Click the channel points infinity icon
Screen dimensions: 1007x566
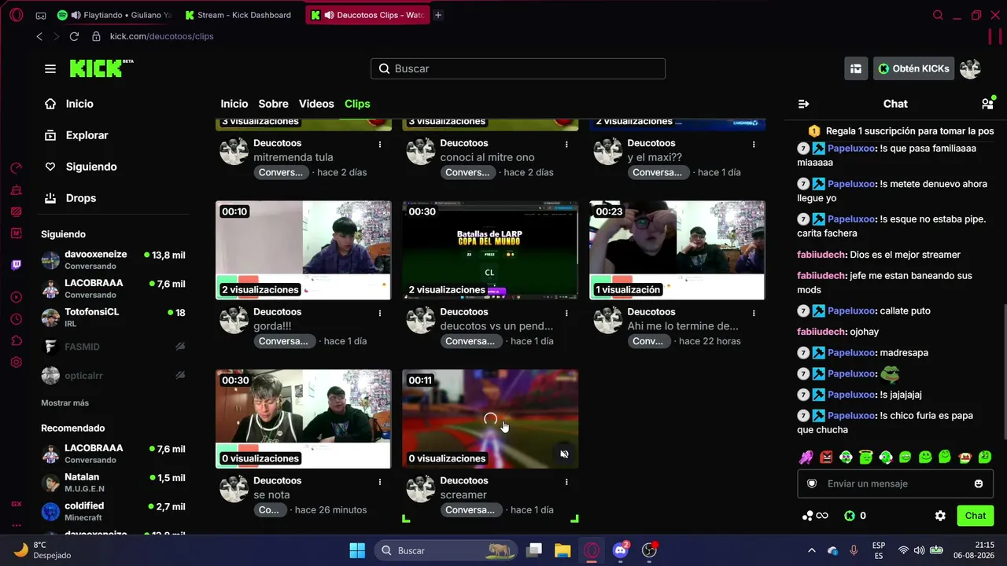pos(815,516)
